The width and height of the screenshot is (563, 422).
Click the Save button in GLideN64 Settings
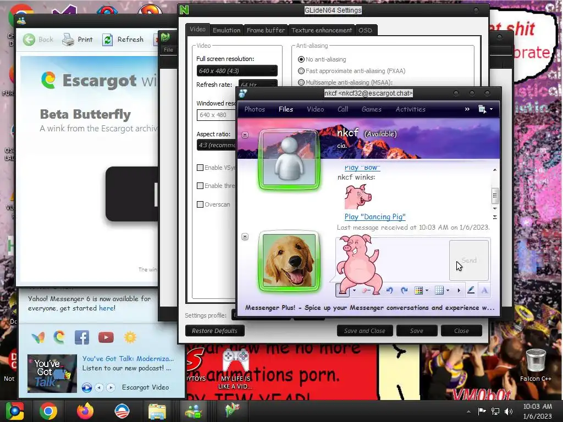coord(417,331)
